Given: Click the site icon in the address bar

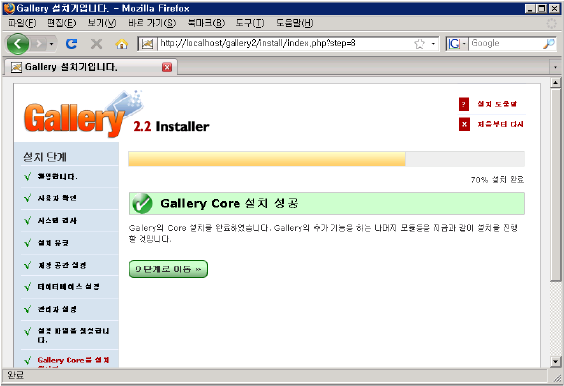Looking at the screenshot, I should point(147,44).
